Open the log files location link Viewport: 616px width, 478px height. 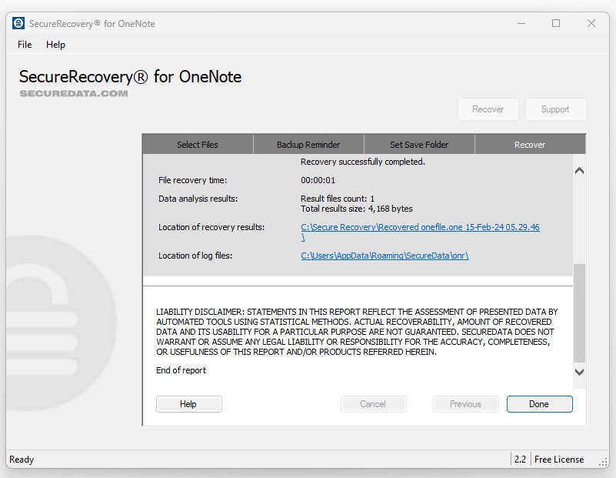point(385,256)
